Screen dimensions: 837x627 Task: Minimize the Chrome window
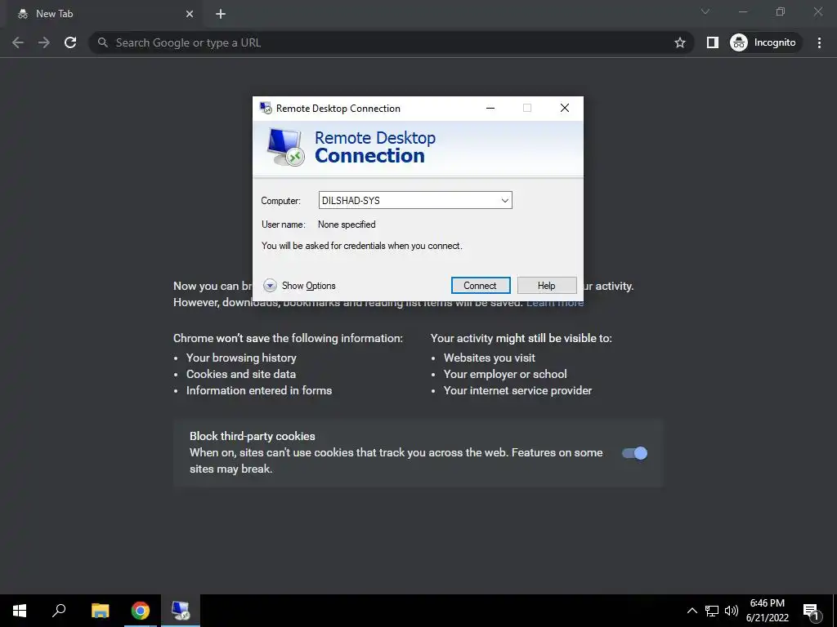pos(743,11)
